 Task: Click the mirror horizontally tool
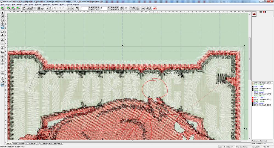click(2, 40)
